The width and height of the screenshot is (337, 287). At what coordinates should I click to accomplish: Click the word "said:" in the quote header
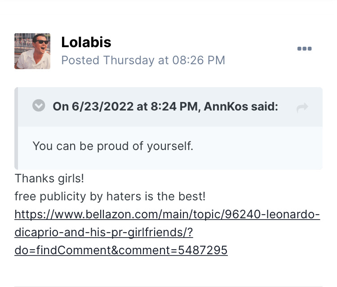(264, 106)
